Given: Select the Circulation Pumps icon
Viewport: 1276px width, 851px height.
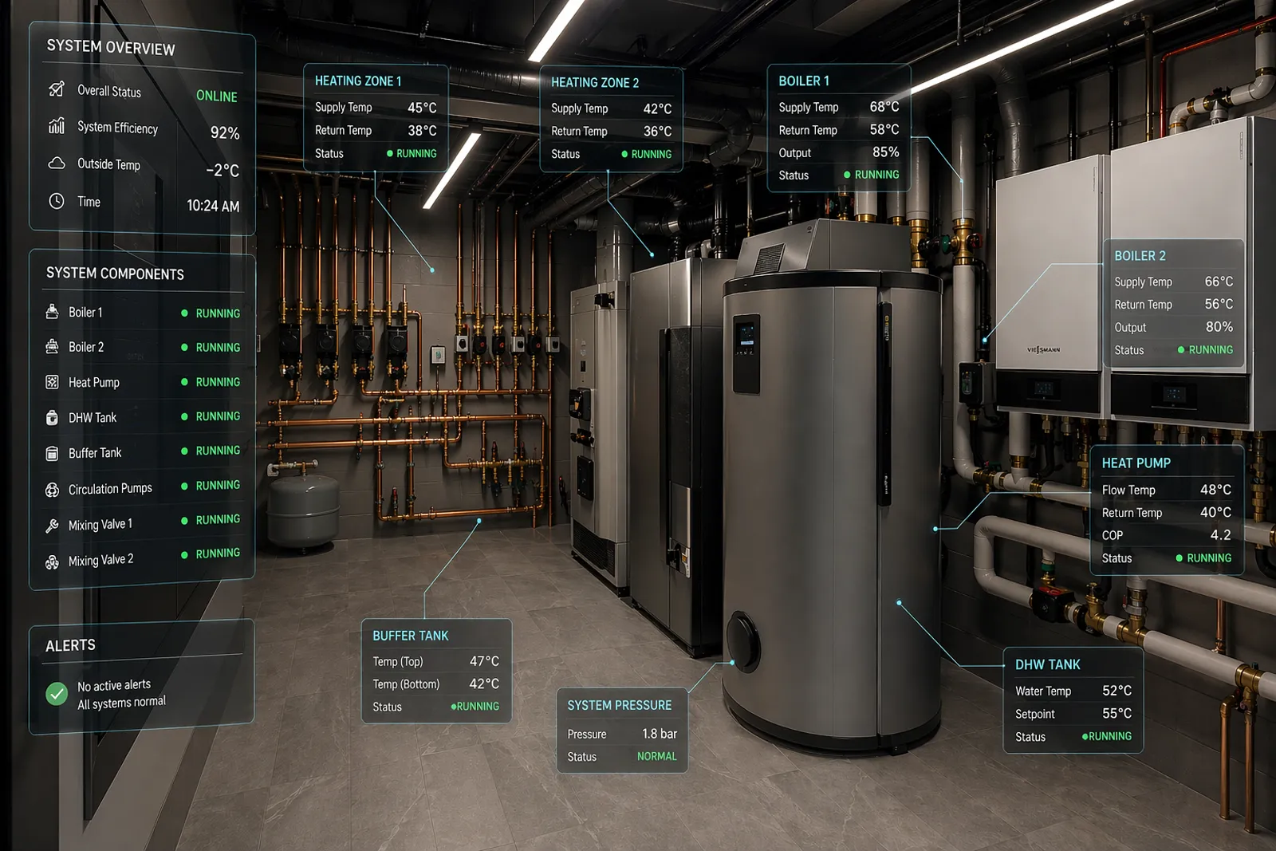Looking at the screenshot, I should [x=52, y=490].
